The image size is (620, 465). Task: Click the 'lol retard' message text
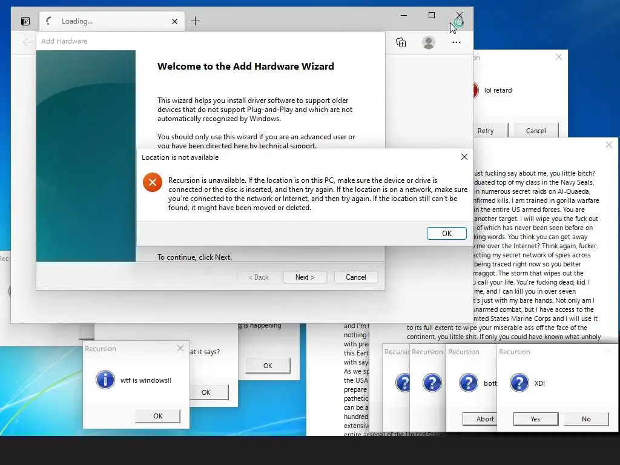(498, 90)
